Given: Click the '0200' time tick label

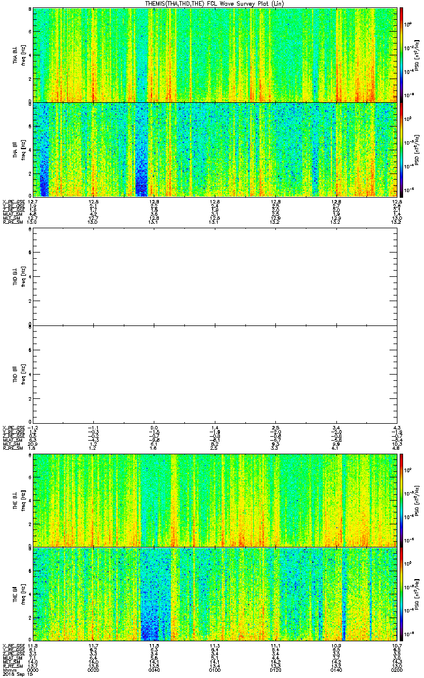Looking at the screenshot, I should point(396,670).
